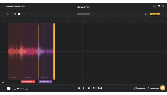This screenshot has height=95, width=167.
Task: Click Create New Project
Action: point(153,88)
